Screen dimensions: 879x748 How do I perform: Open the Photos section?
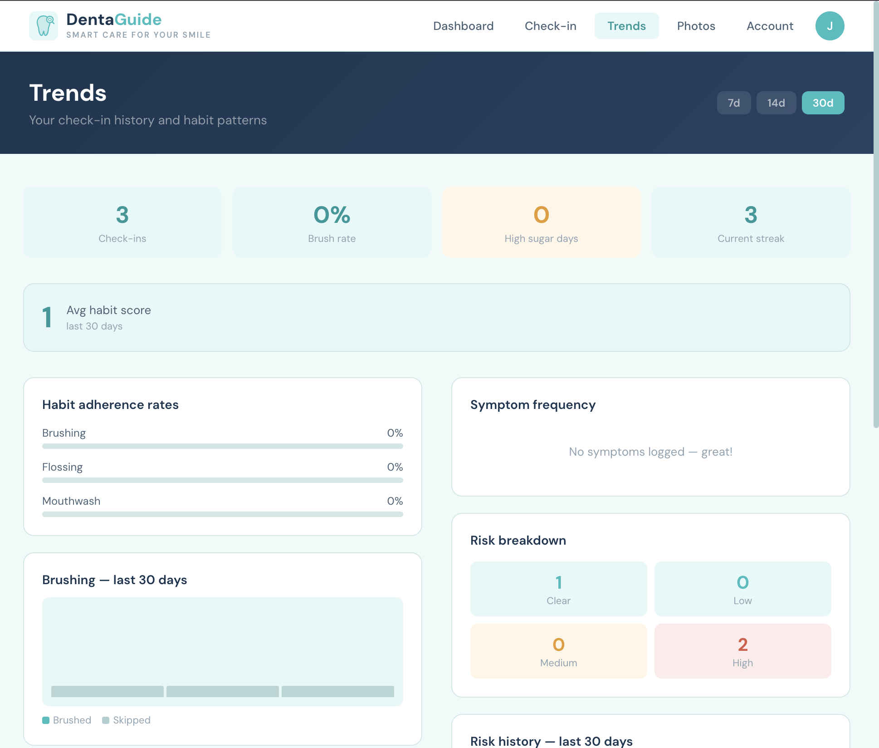696,26
